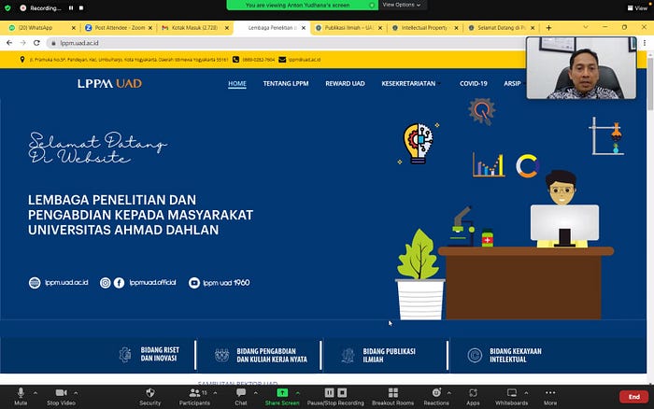Click the Facebook icon

(x=119, y=283)
